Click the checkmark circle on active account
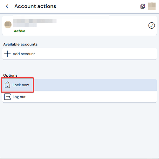The image size is (159, 159). click(152, 25)
